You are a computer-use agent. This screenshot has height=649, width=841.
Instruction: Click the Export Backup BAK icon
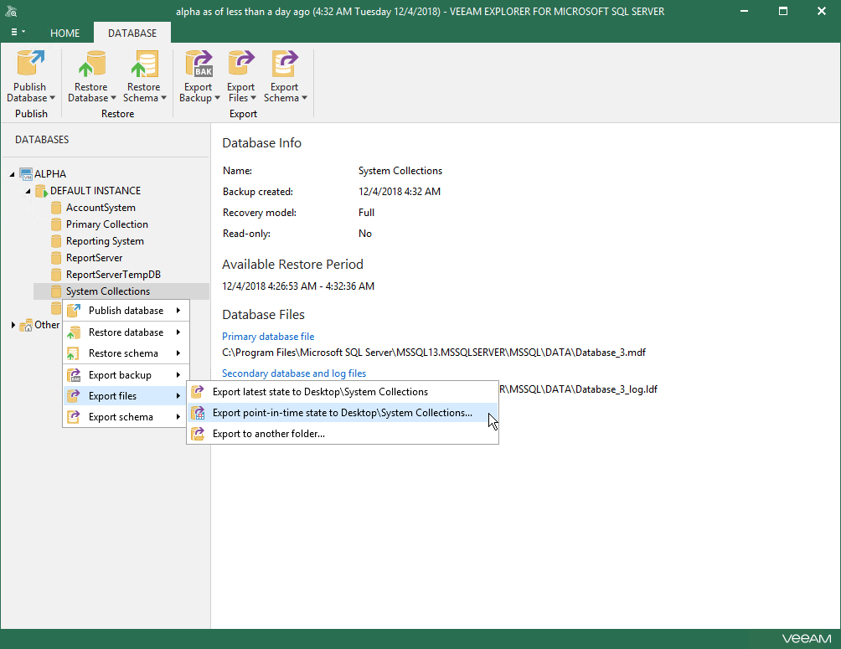(199, 64)
